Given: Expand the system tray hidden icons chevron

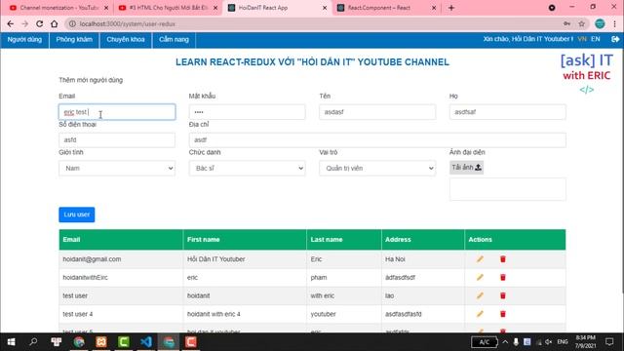Looking at the screenshot, I should pos(505,342).
